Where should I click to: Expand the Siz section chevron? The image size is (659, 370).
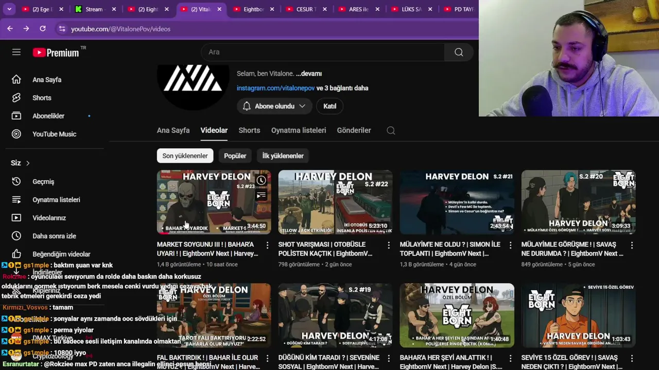(28, 163)
